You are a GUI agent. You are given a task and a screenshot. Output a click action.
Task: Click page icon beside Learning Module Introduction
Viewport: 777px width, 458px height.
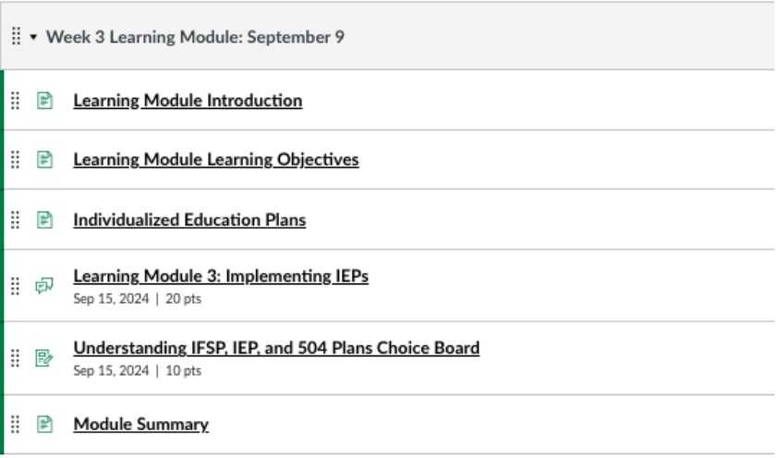tap(44, 101)
